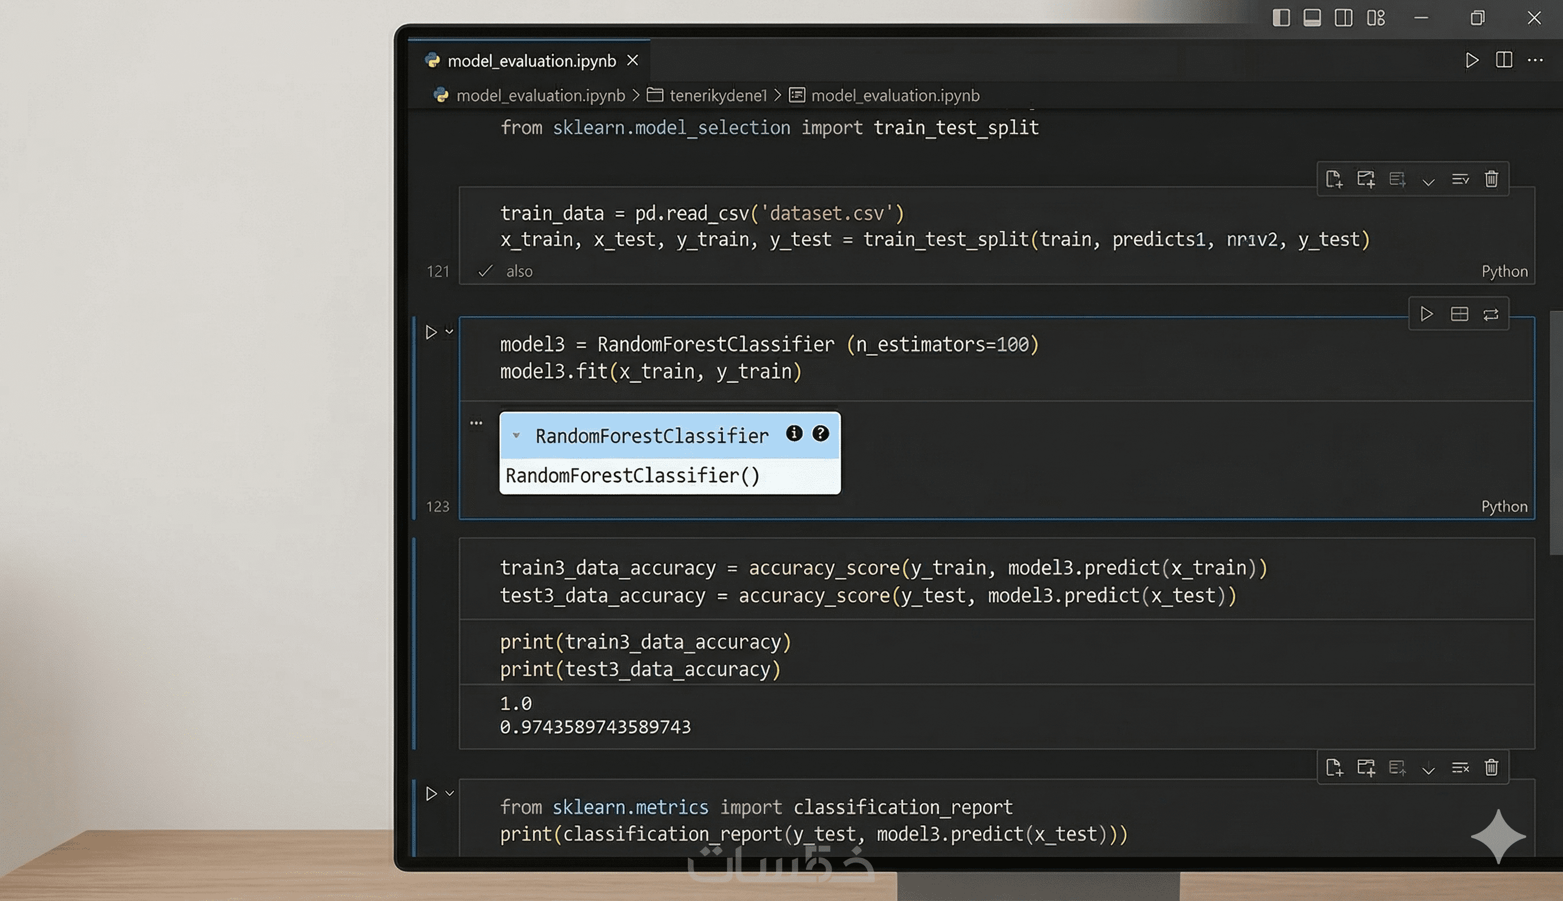Click the execute cell icon in the model3 cell toolbar

click(x=1426, y=314)
